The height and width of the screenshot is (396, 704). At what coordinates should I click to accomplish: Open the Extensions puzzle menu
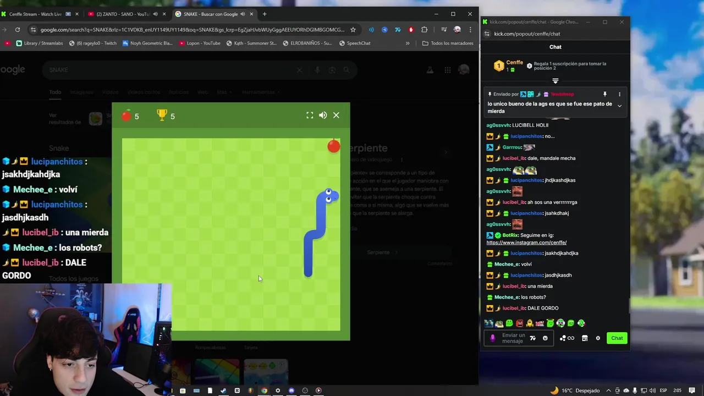[x=424, y=30]
